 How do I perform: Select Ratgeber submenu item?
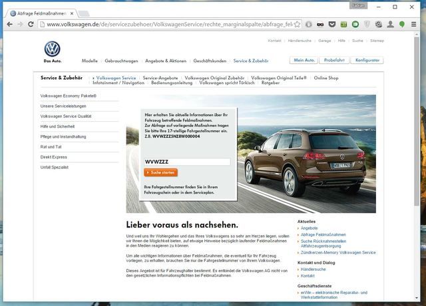[270, 82]
